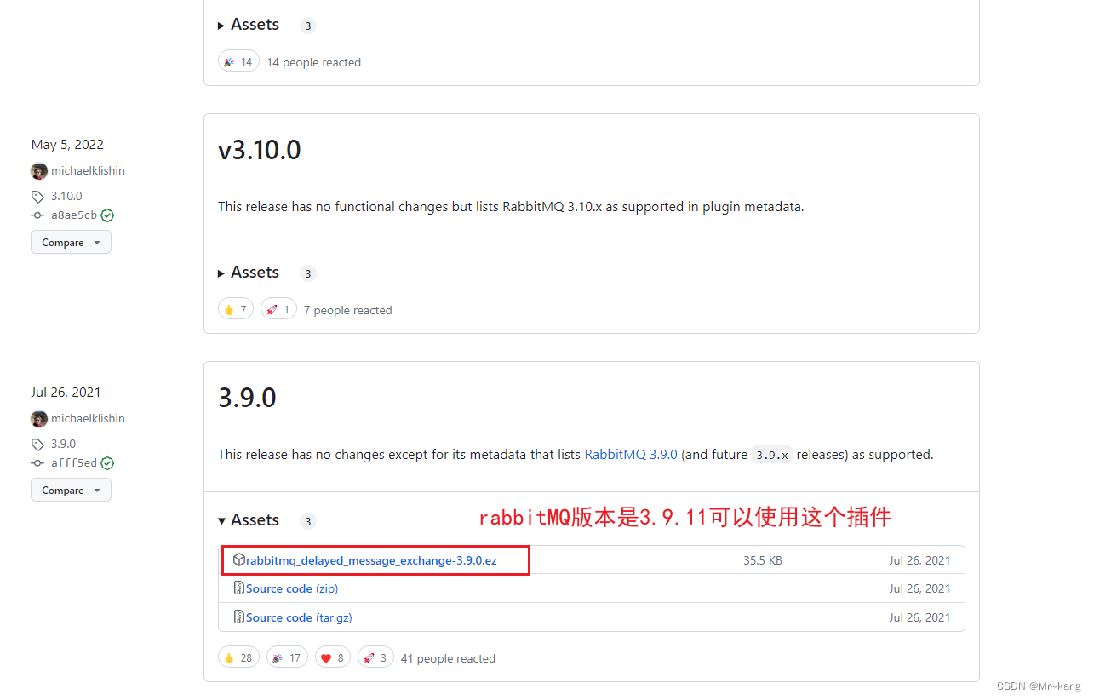Download rabbitmq_delayed_message_exchange-3.9.0.ez file
This screenshot has width=1094, height=700.
coord(371,560)
